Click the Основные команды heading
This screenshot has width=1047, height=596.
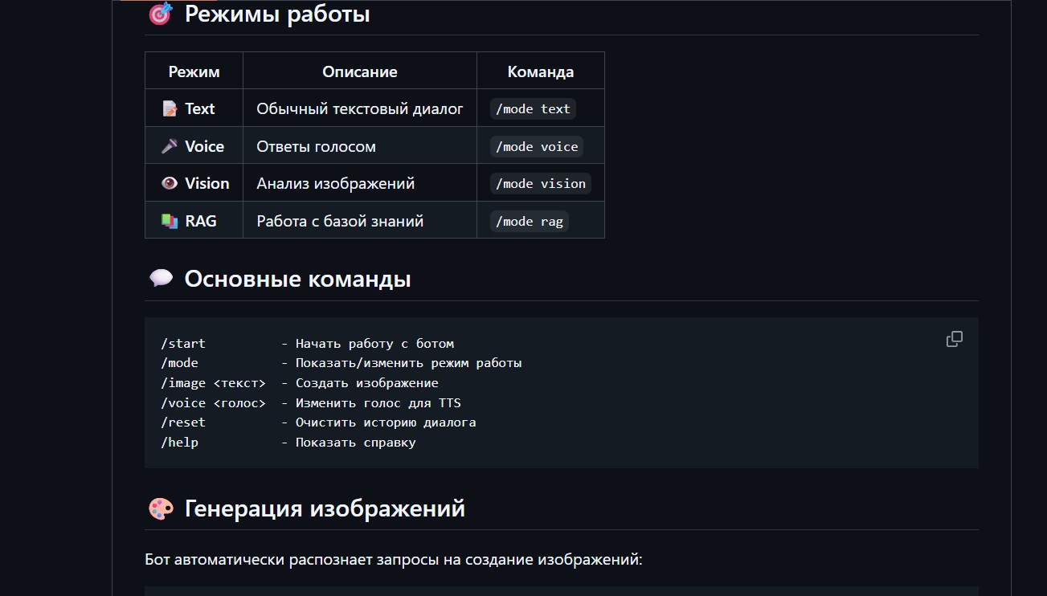(297, 279)
